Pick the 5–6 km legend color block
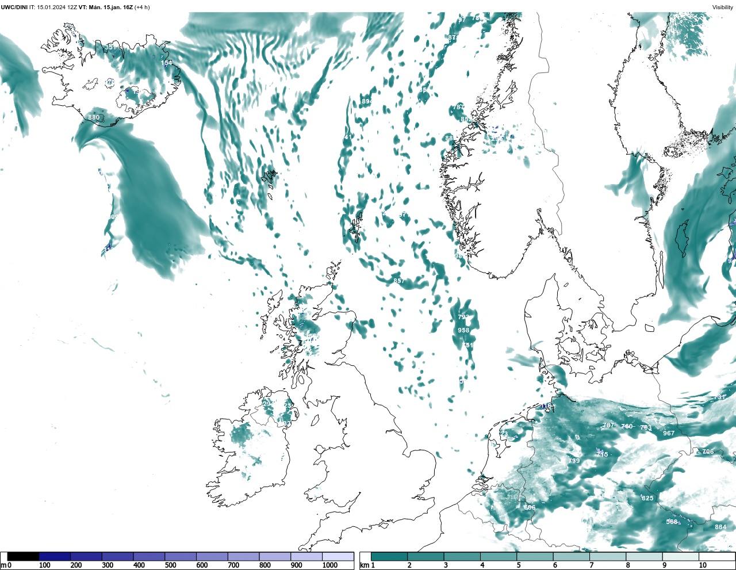This screenshot has width=736, height=570. click(x=534, y=557)
